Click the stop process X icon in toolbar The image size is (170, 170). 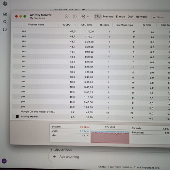pos(67,16)
